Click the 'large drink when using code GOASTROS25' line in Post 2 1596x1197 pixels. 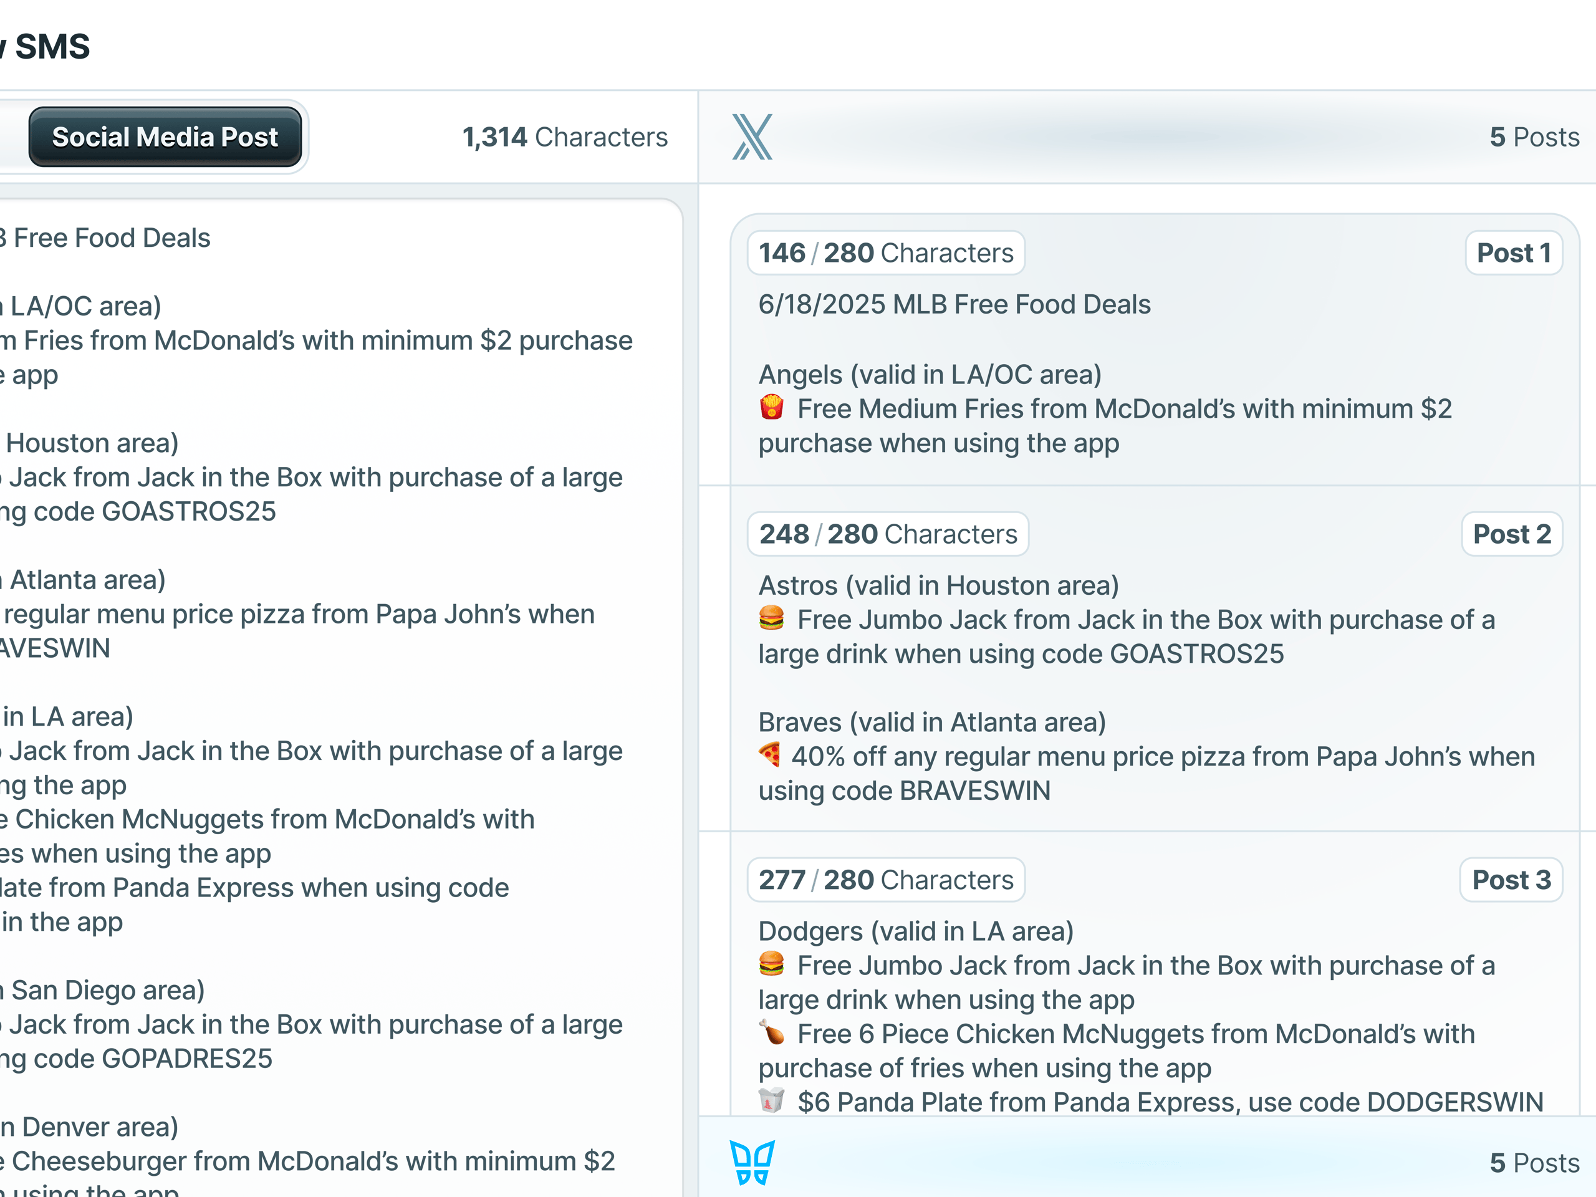pos(1021,654)
